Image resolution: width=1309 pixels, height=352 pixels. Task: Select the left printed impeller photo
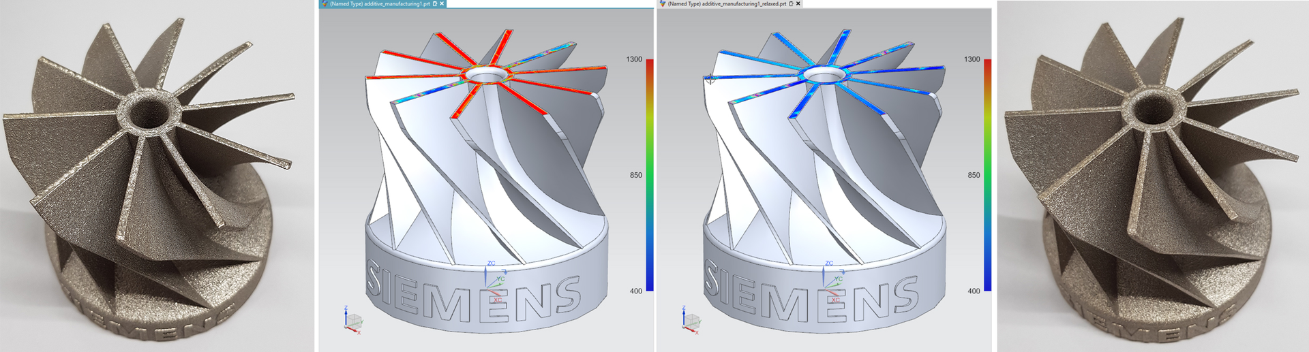tap(157, 177)
